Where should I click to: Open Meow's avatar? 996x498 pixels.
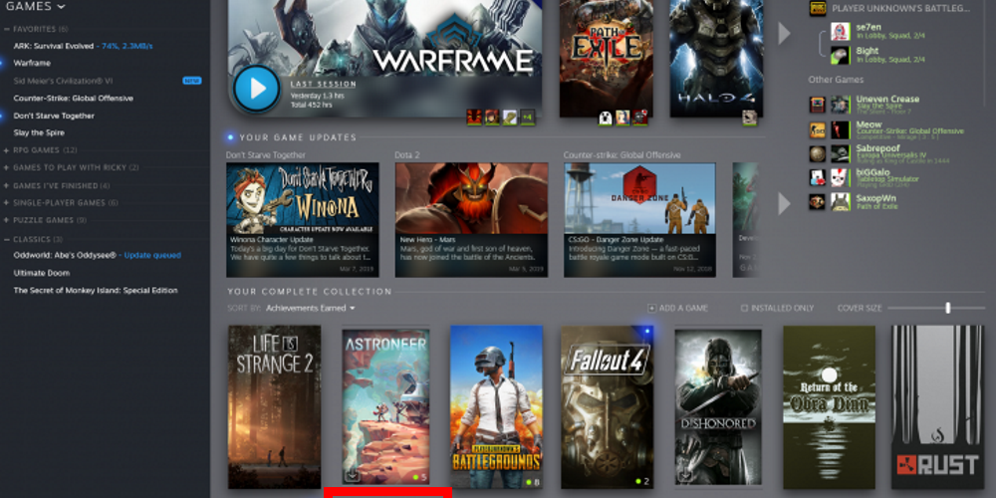coord(841,129)
